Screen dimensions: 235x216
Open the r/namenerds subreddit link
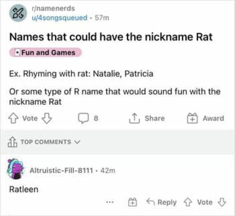click(x=53, y=8)
